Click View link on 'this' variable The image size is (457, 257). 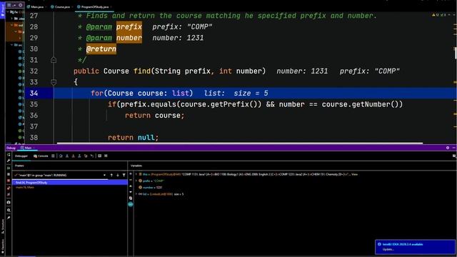click(x=354, y=174)
